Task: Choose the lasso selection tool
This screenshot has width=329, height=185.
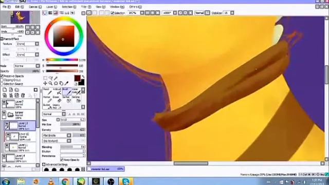Action: [50, 78]
